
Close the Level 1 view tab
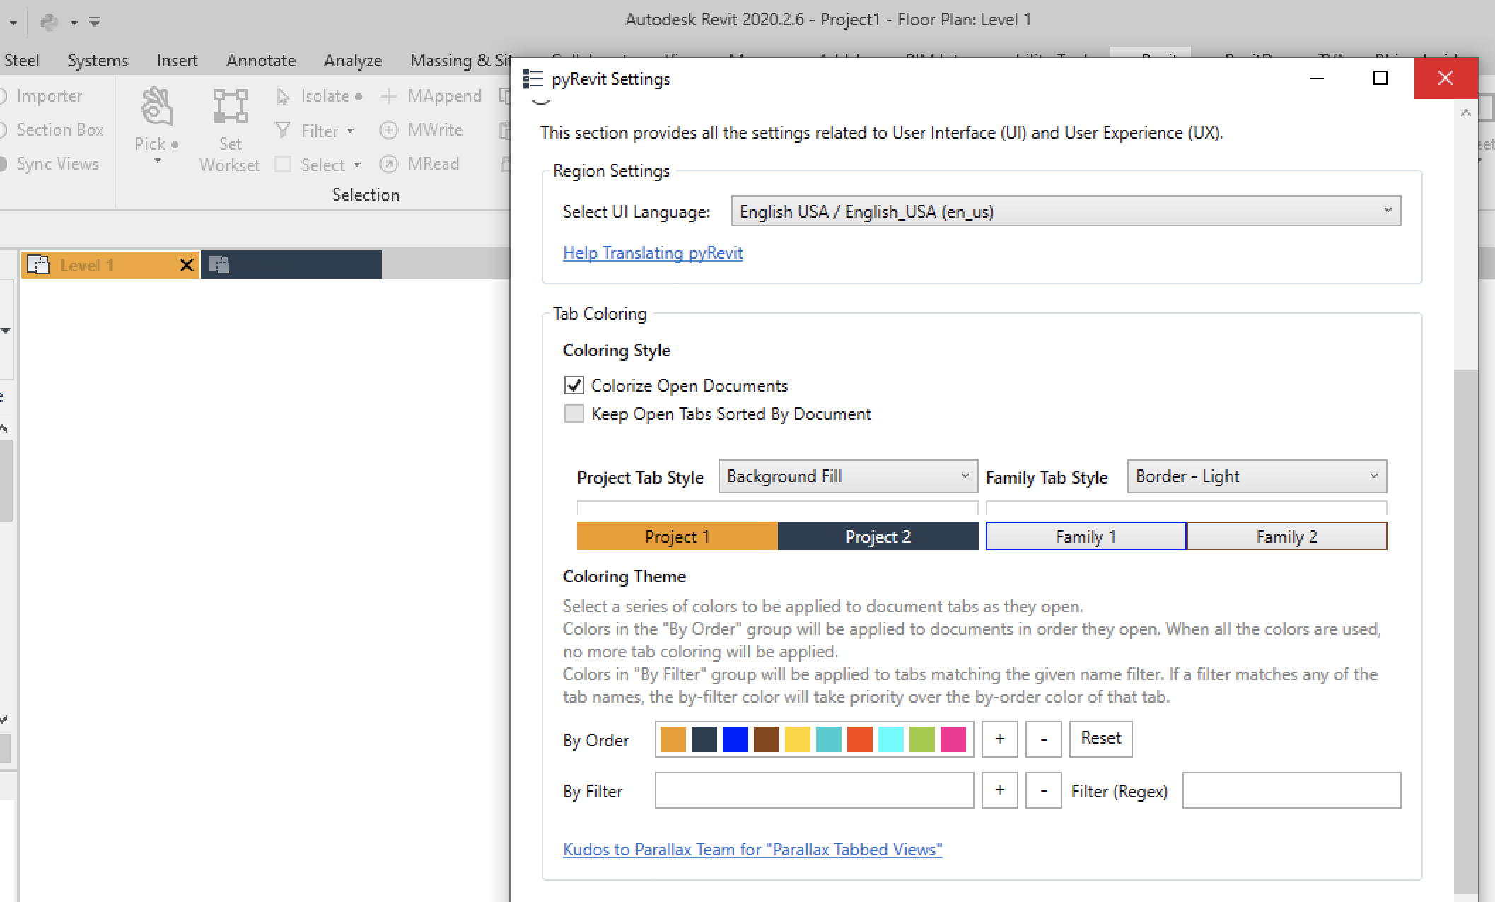click(187, 265)
